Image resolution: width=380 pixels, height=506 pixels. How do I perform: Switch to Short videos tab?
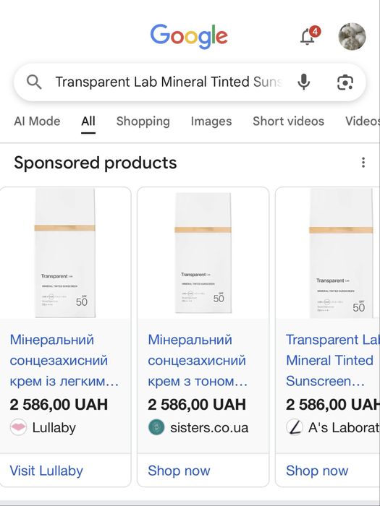point(288,121)
